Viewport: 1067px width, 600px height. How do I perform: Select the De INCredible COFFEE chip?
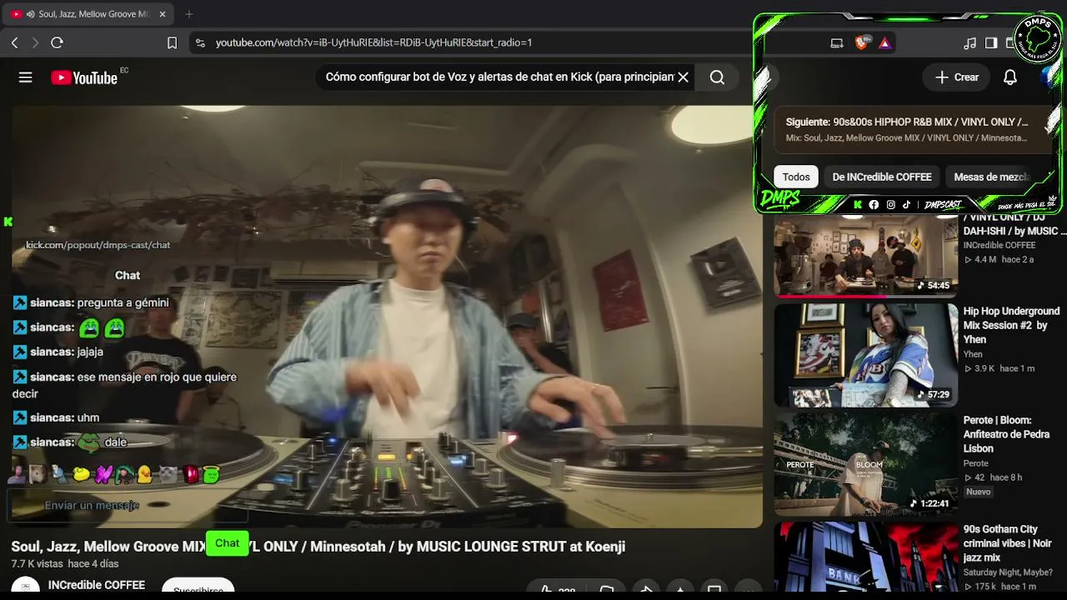click(882, 177)
